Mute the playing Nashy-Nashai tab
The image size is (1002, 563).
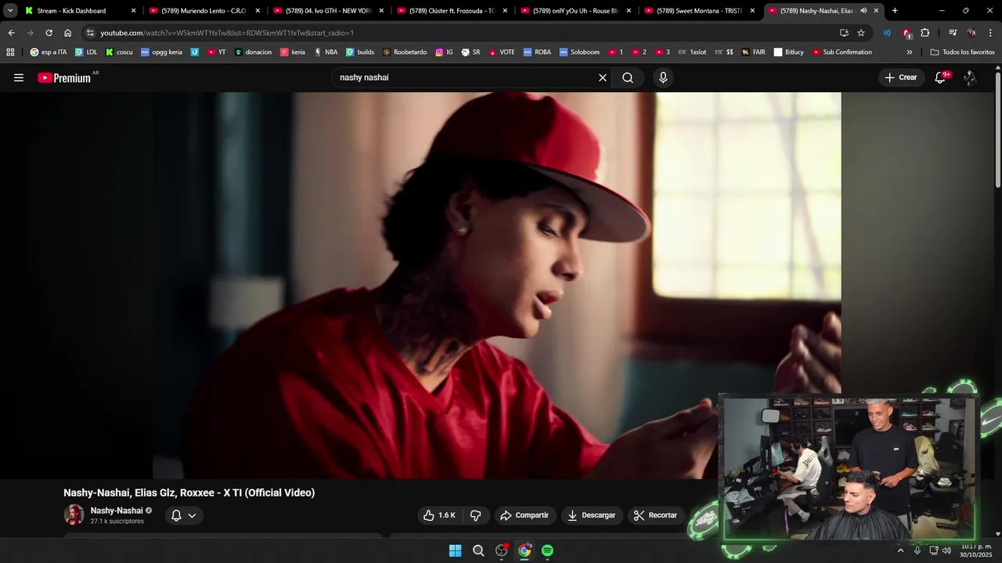point(863,11)
